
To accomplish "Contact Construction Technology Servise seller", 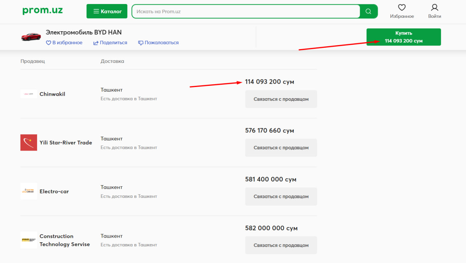I will (x=281, y=245).
